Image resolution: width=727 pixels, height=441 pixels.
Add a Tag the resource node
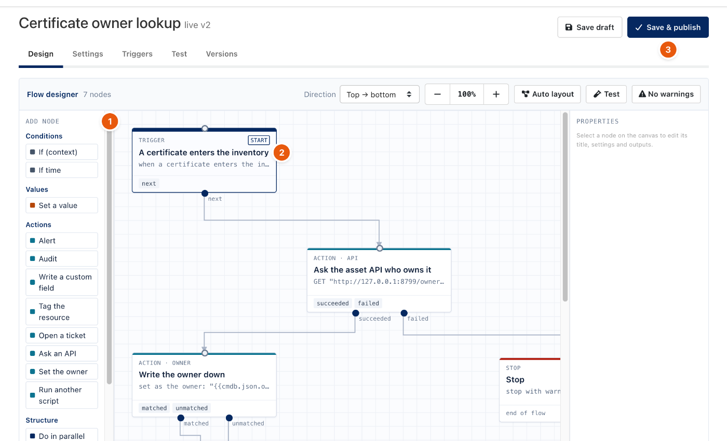[x=62, y=312]
